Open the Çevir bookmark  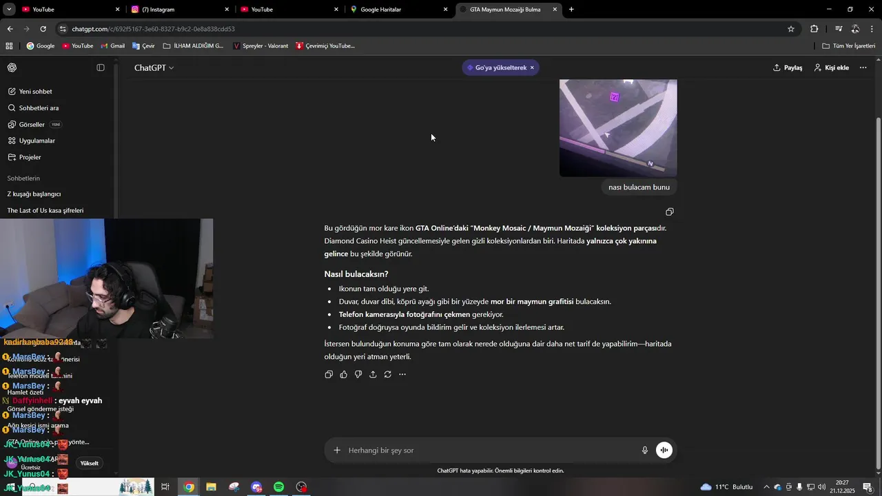pyautogui.click(x=143, y=46)
